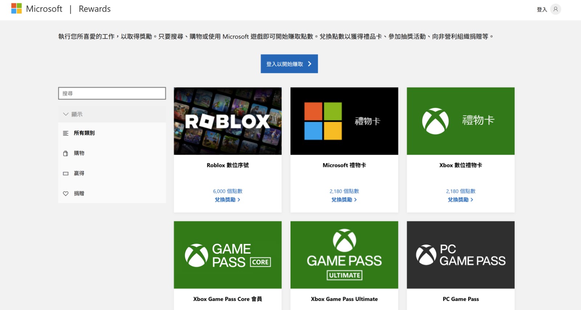581x310 pixels.
Task: Open the Microsoft 禮物卡 card image
Action: point(344,121)
